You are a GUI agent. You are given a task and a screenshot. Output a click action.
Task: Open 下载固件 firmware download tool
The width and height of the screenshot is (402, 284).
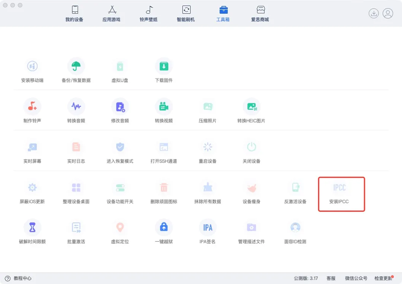(x=164, y=67)
